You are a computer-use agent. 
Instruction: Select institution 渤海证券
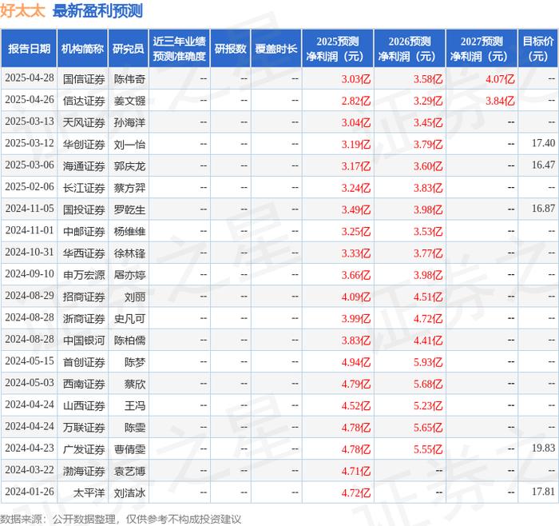point(84,471)
